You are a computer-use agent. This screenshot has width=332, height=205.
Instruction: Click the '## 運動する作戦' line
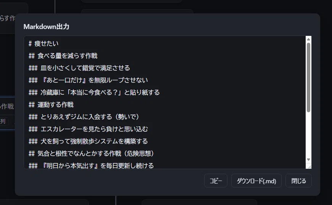pyautogui.click(x=51, y=105)
